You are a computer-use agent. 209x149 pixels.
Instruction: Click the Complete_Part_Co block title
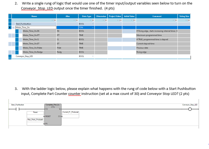(x=53, y=105)
